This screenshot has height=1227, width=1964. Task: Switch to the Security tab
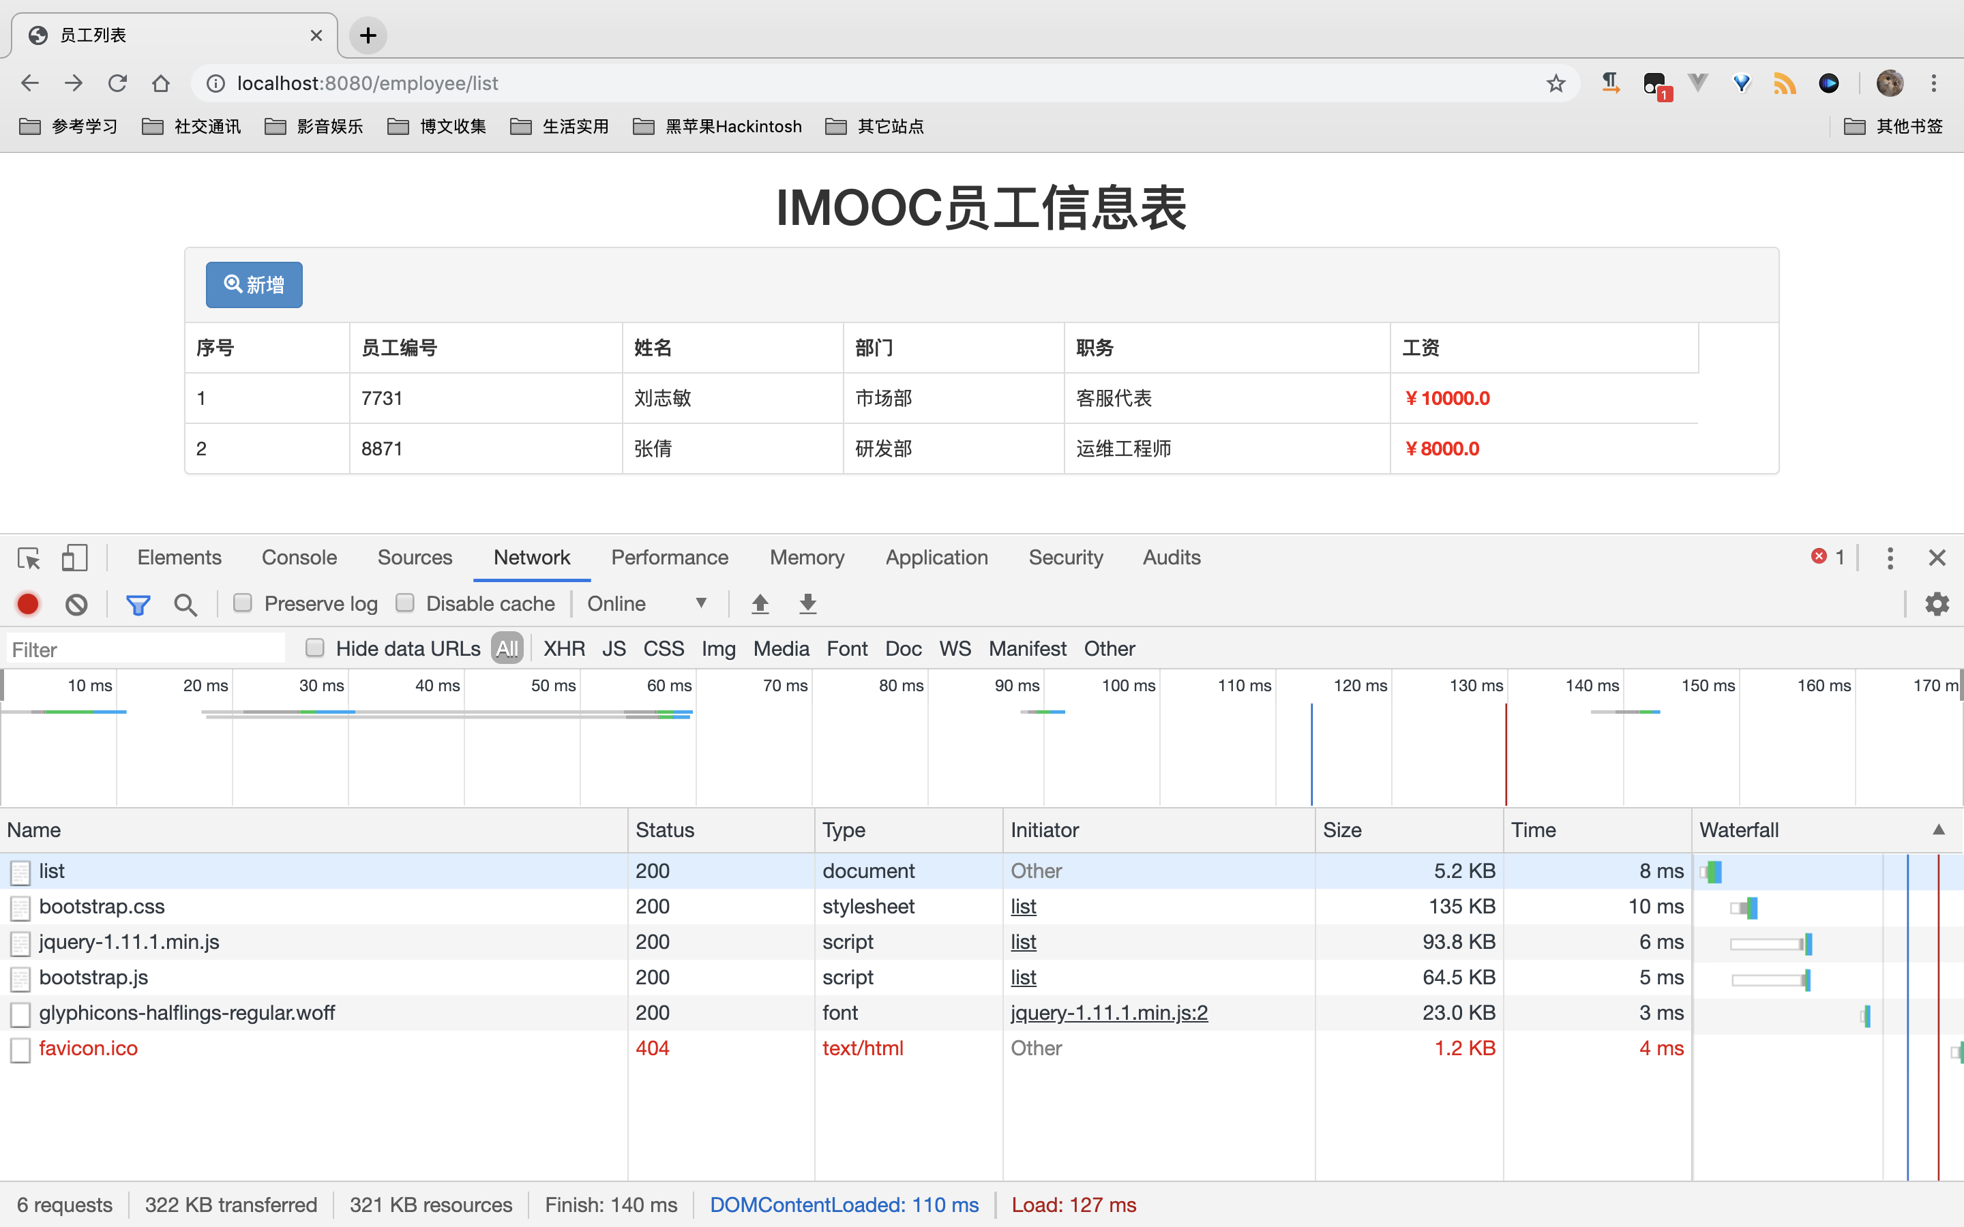(x=1066, y=558)
